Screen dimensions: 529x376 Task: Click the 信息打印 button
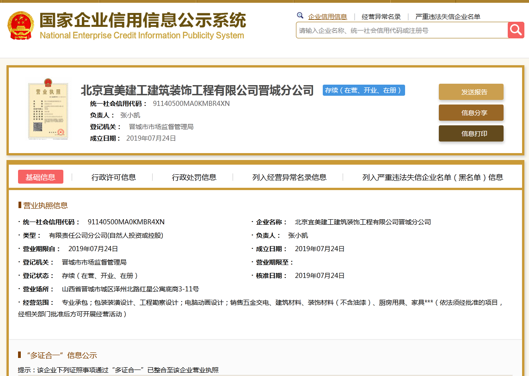(471, 134)
